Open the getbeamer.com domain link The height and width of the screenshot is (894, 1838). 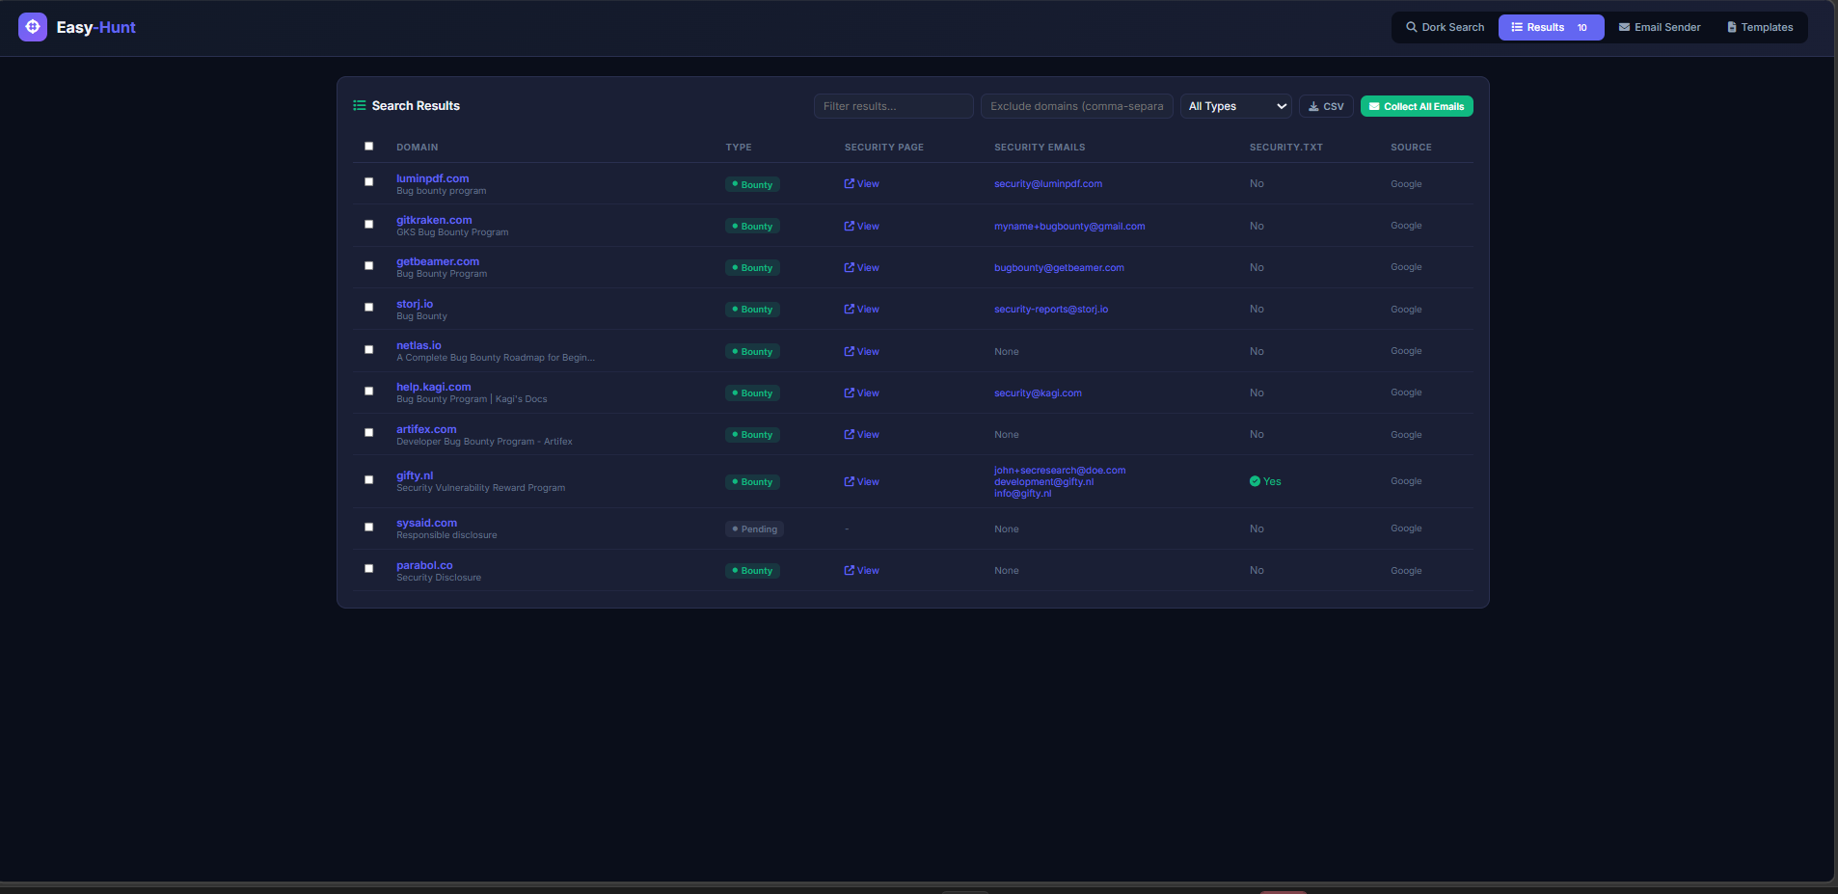click(x=438, y=261)
